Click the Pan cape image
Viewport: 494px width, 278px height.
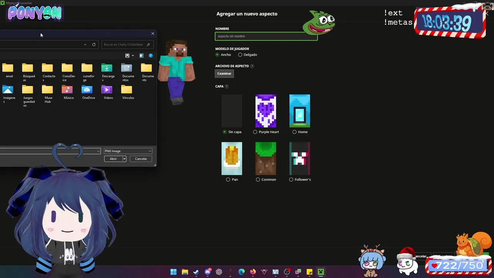click(x=232, y=159)
